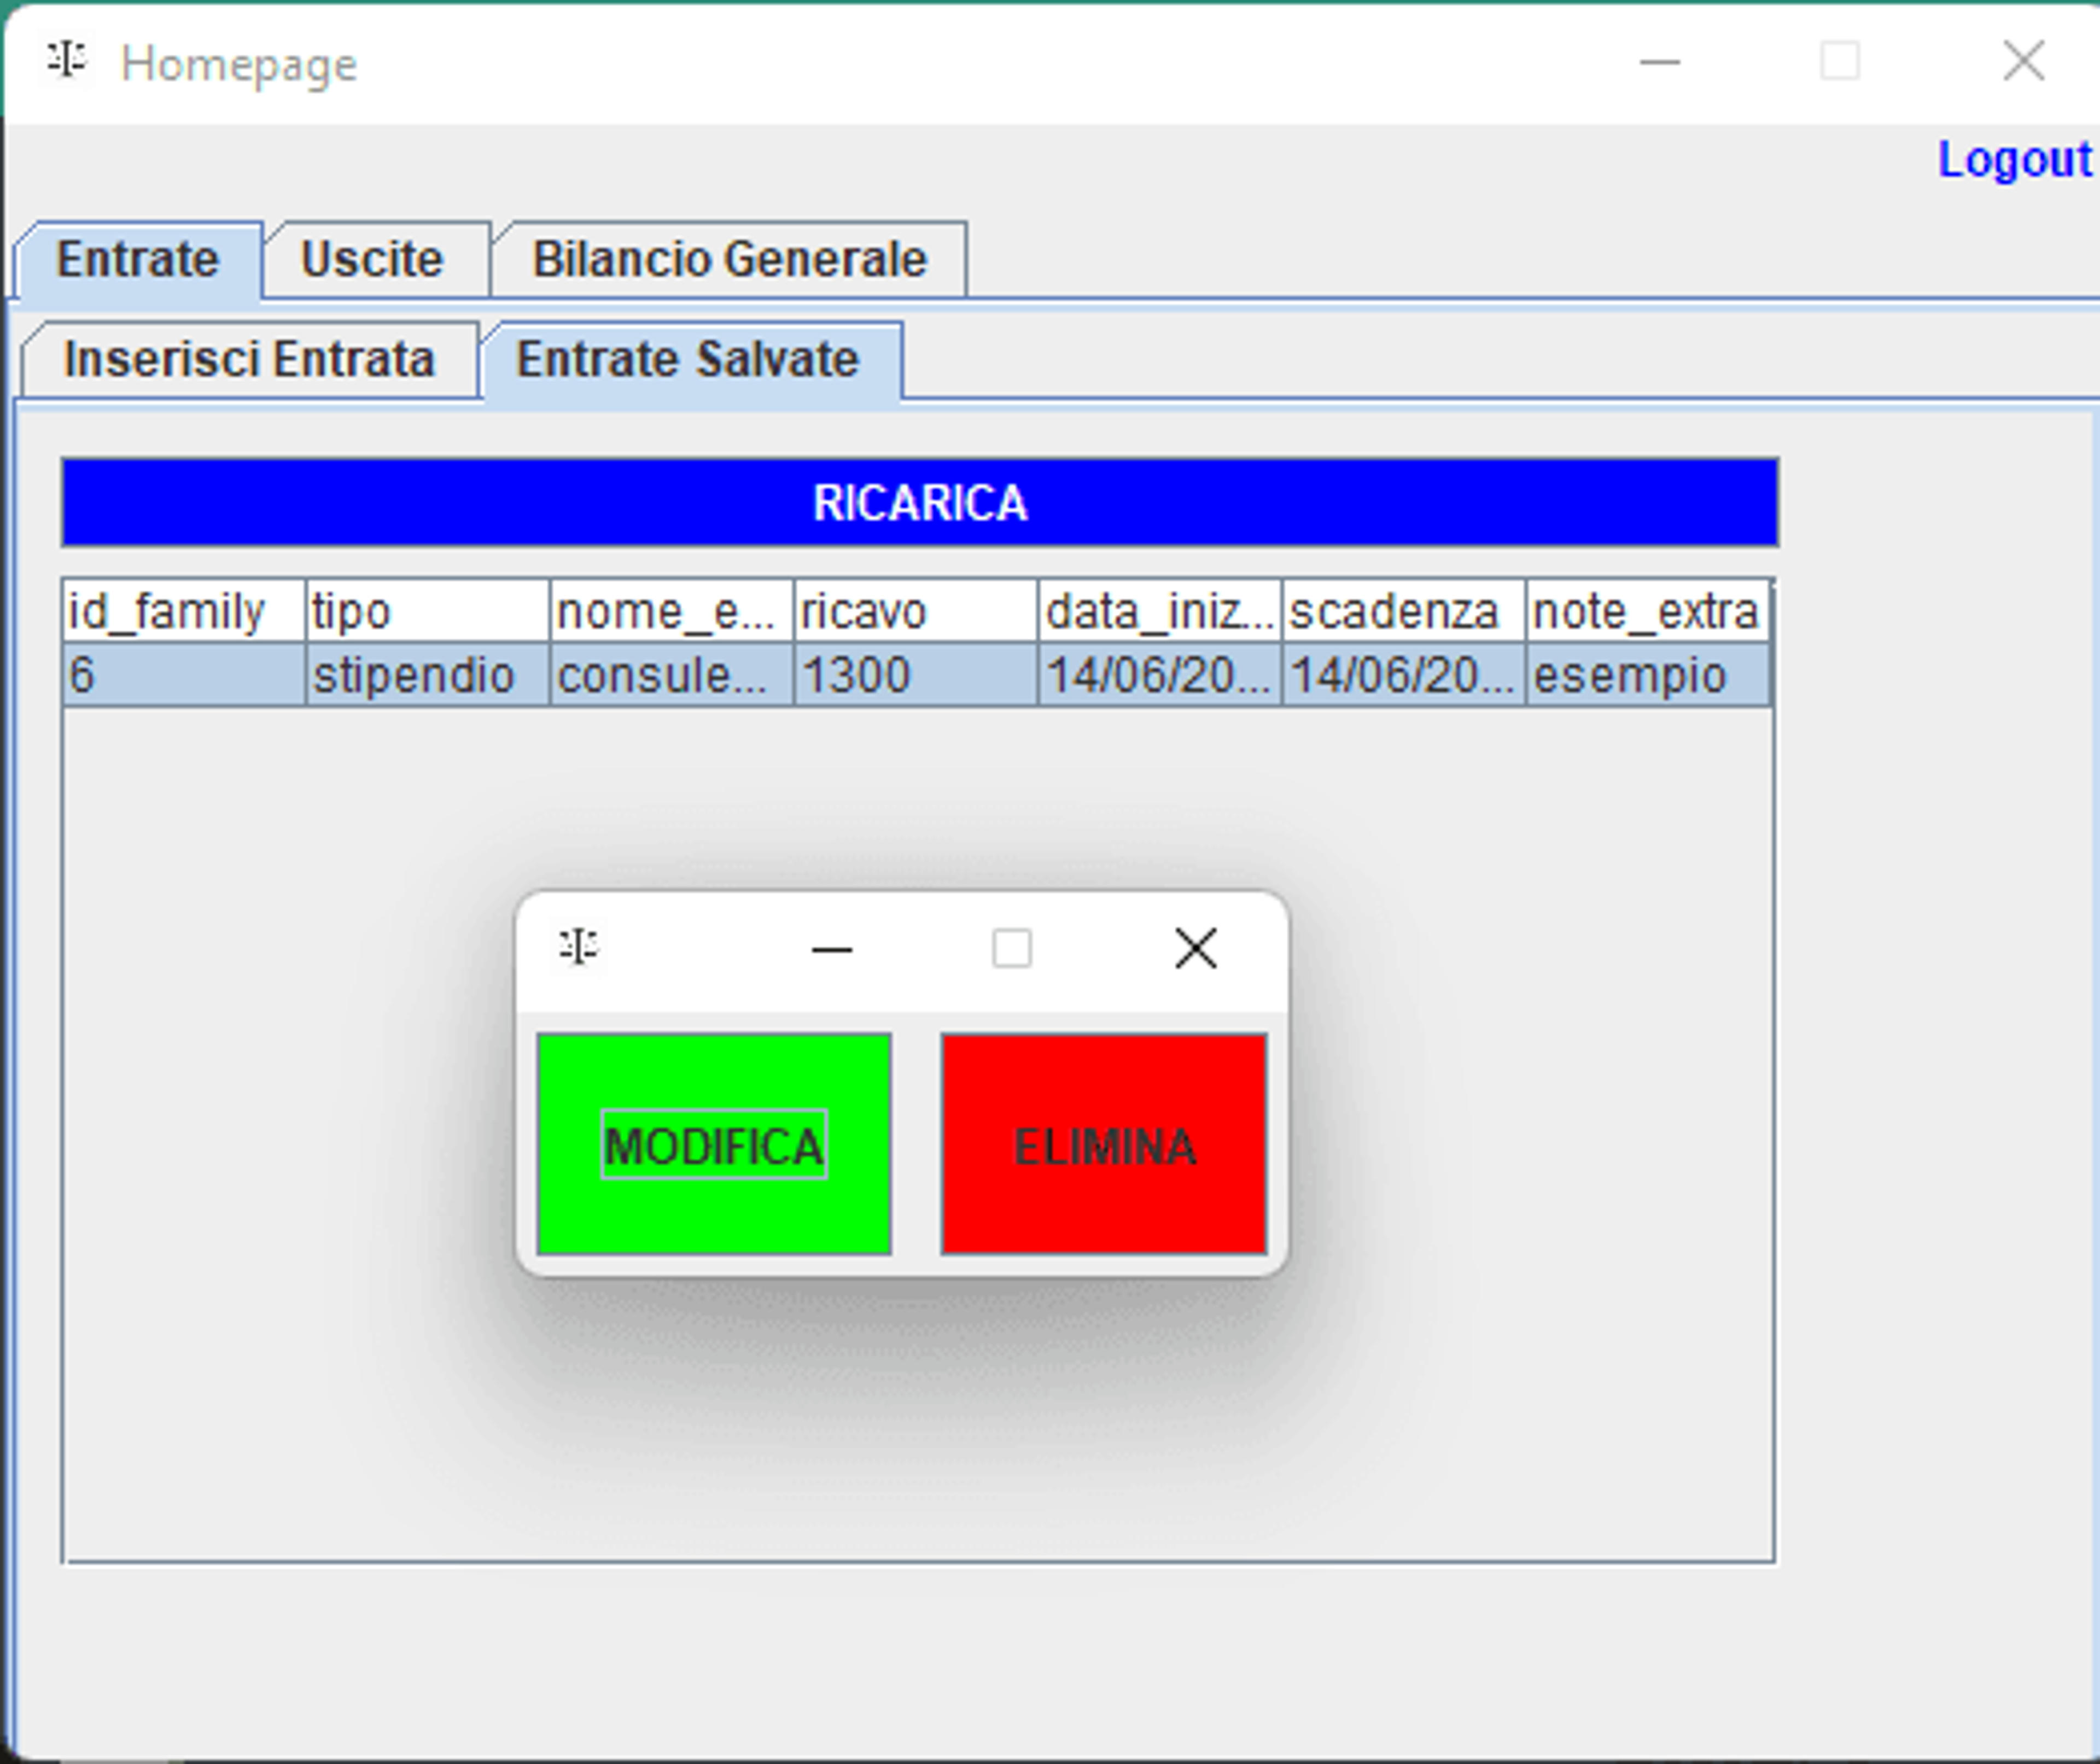
Task: Minimize the small Modifica/Elimina dialog
Action: [x=832, y=948]
